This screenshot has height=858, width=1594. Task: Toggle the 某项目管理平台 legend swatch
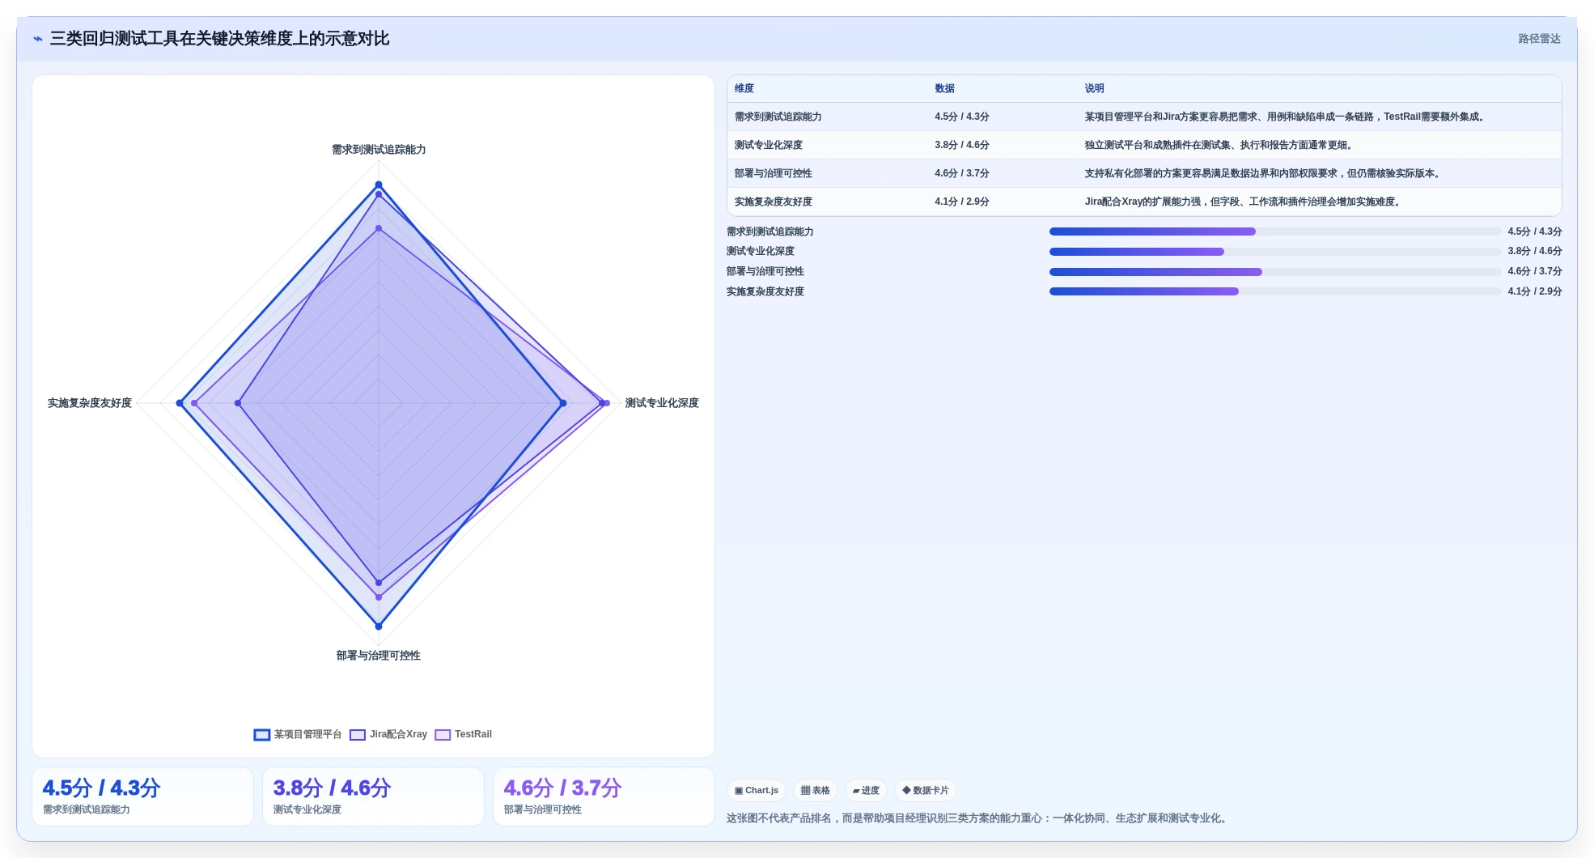point(262,735)
